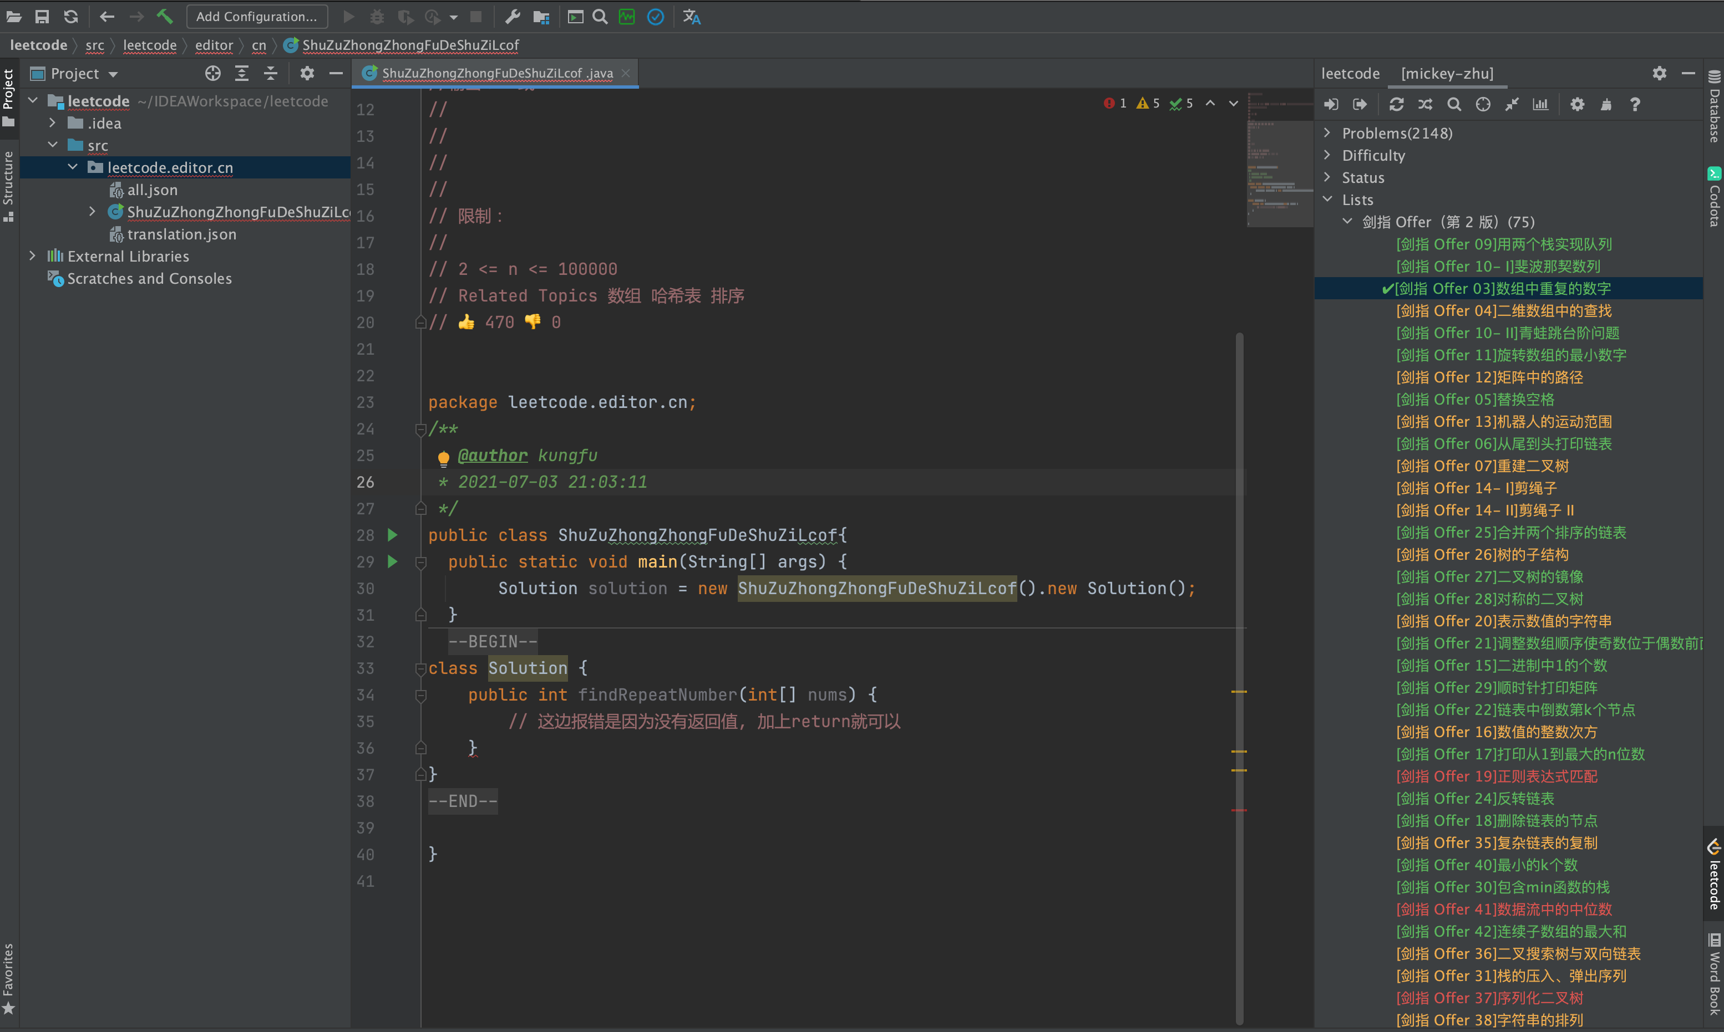Open problem 剑指 Offer 04 二维数组中的查找
Image resolution: width=1724 pixels, height=1032 pixels.
pos(1503,311)
